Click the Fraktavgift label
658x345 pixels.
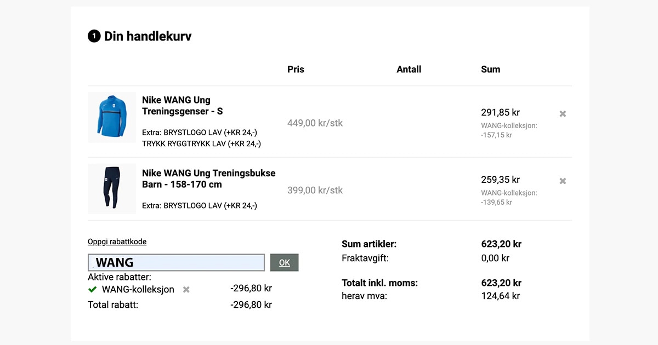[365, 258]
